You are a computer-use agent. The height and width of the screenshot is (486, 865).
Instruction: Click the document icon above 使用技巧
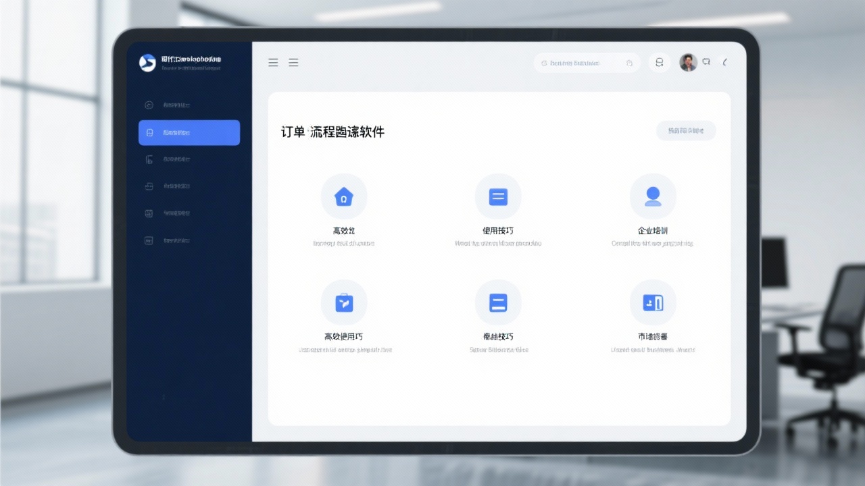[498, 196]
